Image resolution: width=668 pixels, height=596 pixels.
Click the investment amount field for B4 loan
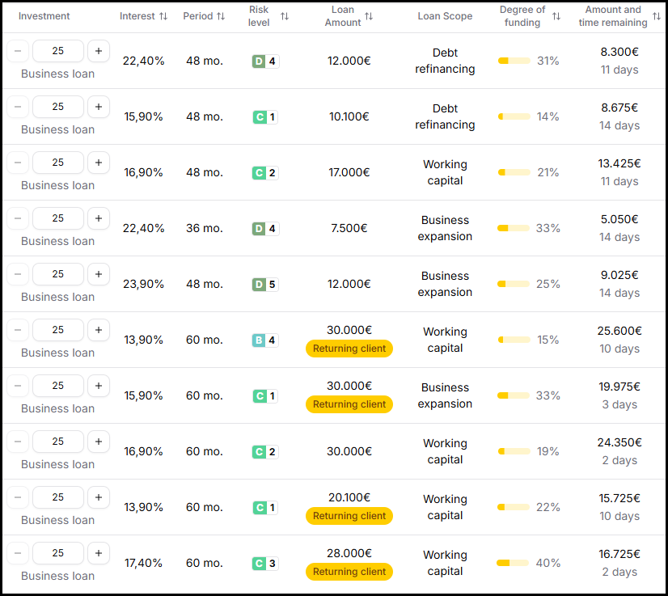click(58, 330)
